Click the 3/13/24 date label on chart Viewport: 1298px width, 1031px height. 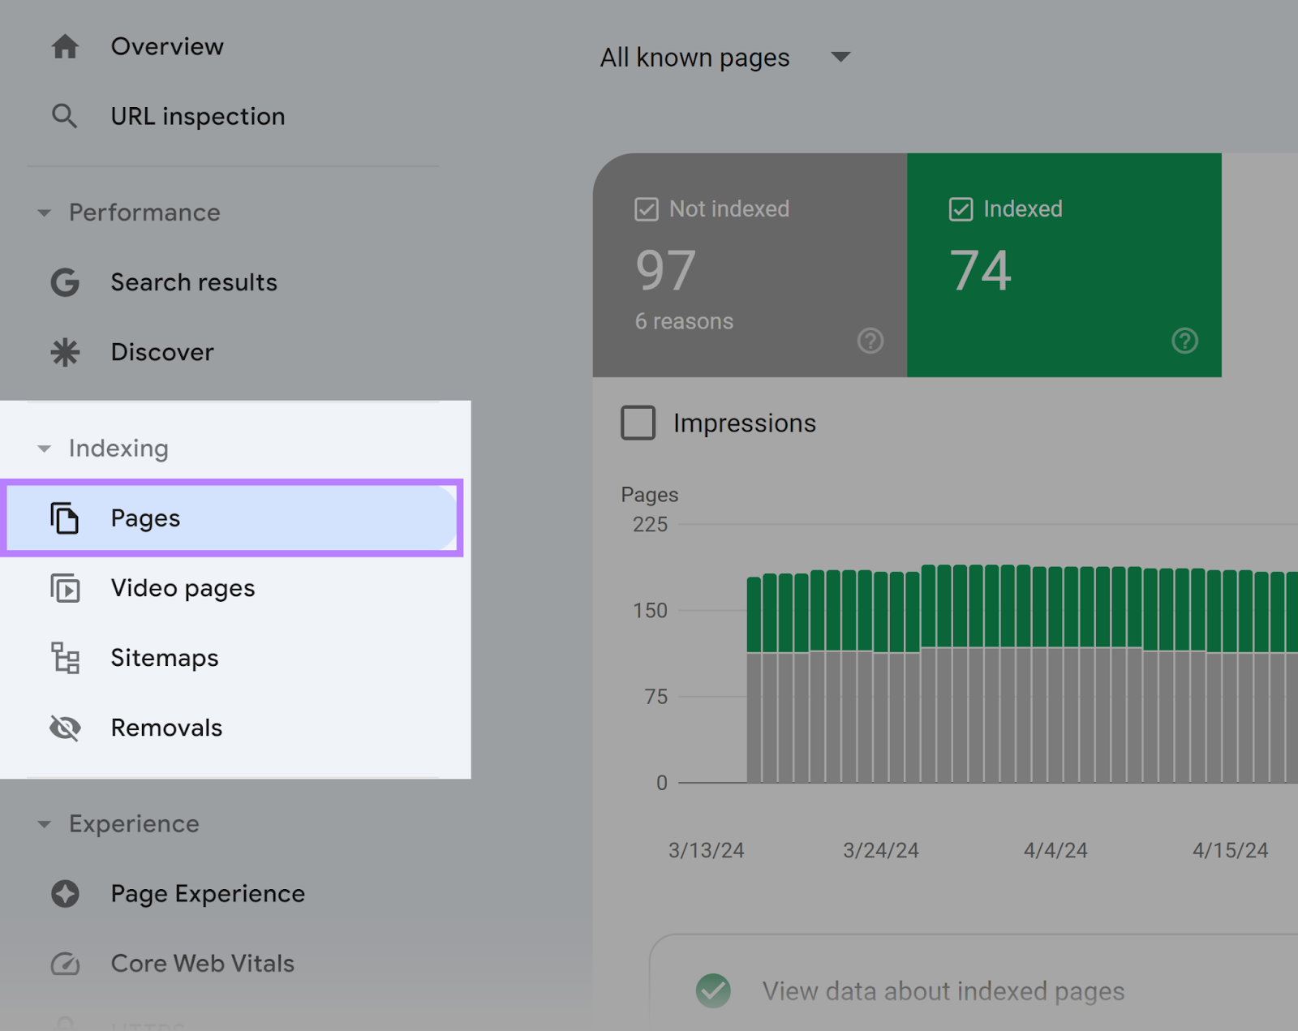(706, 850)
